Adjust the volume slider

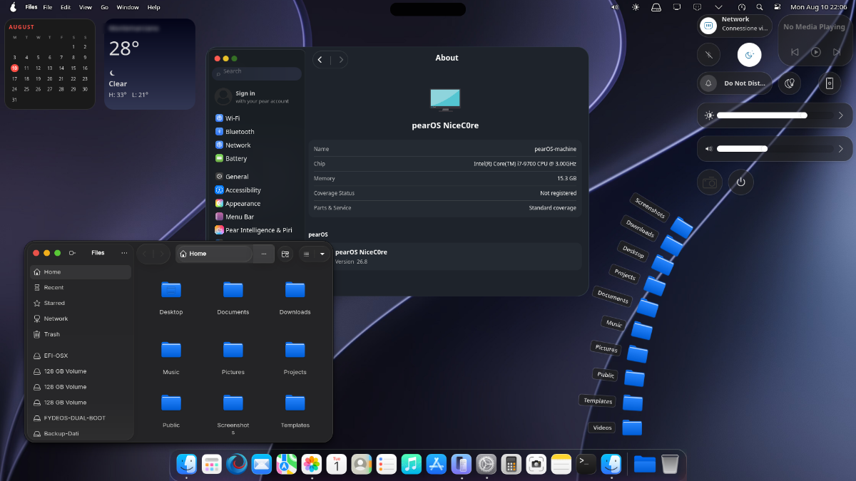coord(775,149)
